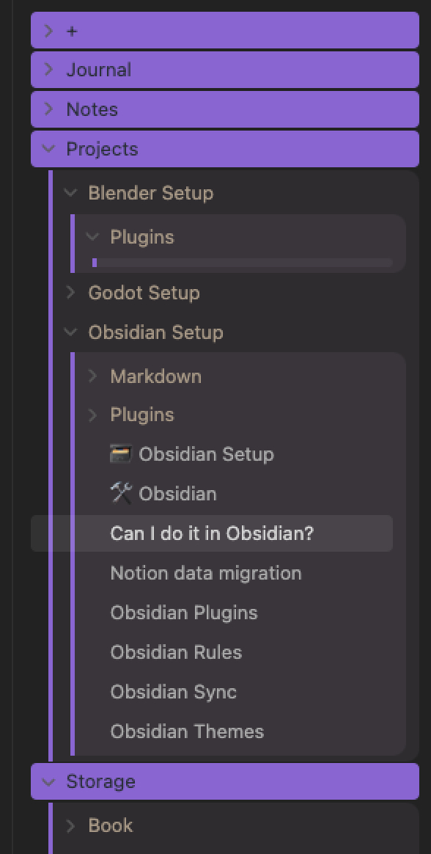Image resolution: width=431 pixels, height=854 pixels.
Task: Expand the Markdown folder chevron
Action: 92,376
